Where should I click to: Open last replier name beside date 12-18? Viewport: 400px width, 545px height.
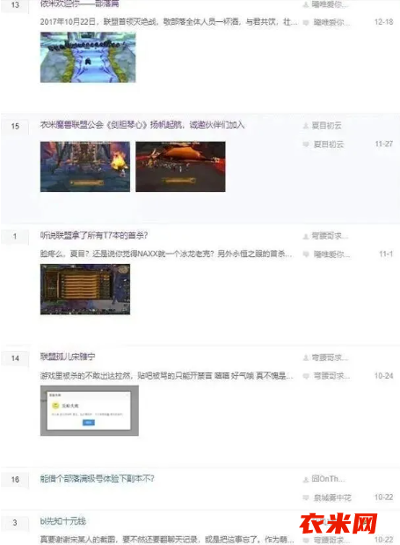[331, 22]
